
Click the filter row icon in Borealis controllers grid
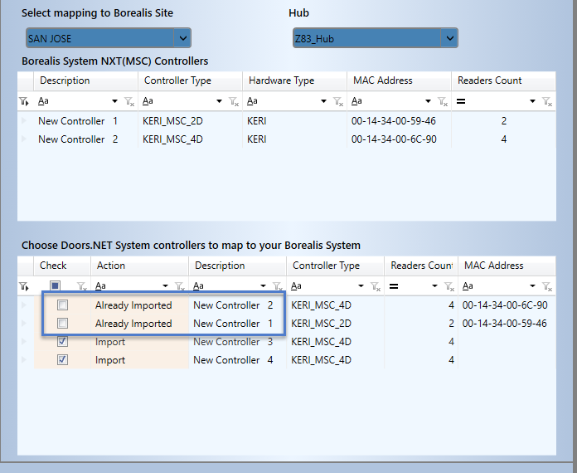(x=24, y=101)
